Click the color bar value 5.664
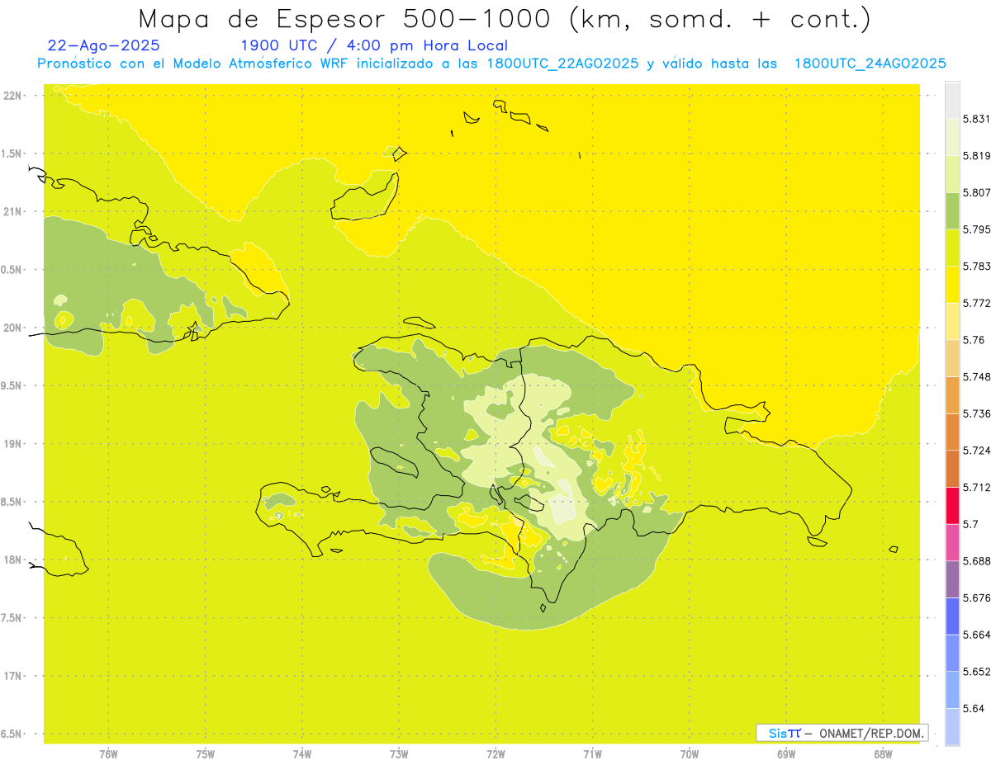This screenshot has width=991, height=765. (x=975, y=635)
